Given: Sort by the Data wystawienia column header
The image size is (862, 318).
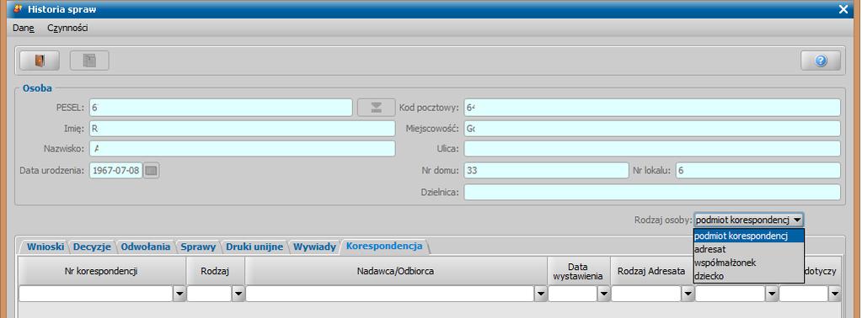Looking at the screenshot, I should [x=579, y=271].
